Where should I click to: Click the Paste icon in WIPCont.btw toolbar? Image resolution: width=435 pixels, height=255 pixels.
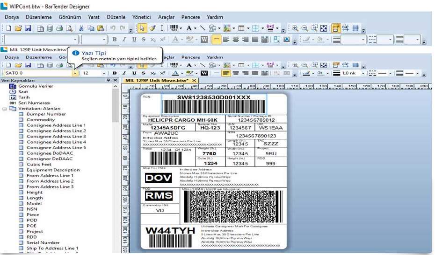tap(101, 28)
